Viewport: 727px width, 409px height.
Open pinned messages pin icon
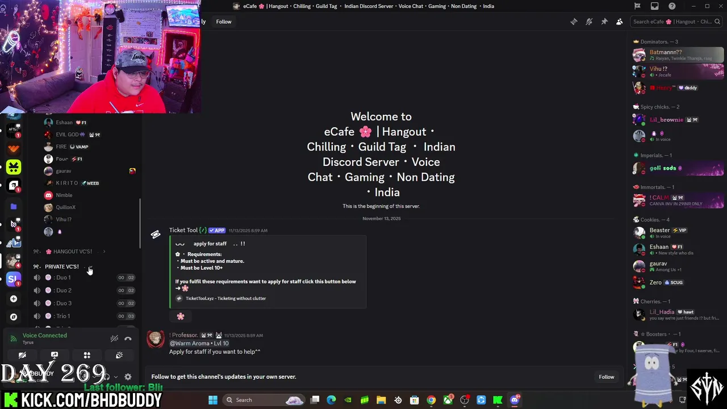pos(604,22)
